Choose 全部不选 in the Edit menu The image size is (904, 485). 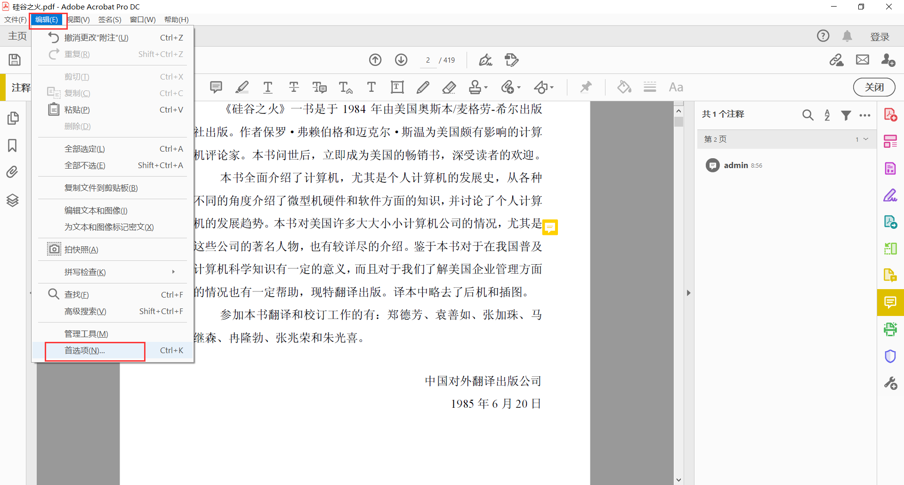113,165
